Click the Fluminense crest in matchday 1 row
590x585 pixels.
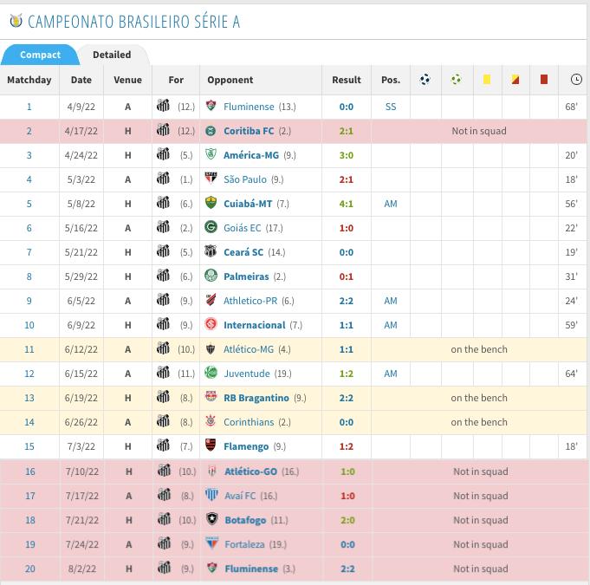pos(211,106)
